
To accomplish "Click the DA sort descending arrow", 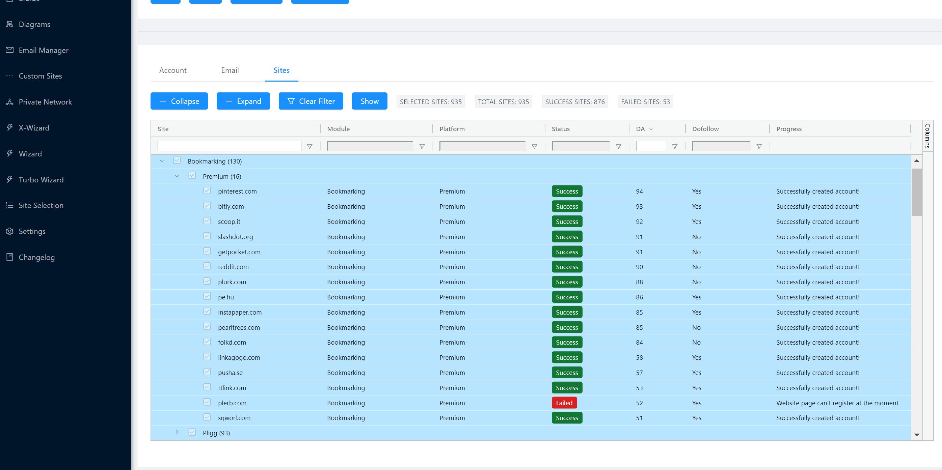I will [651, 128].
